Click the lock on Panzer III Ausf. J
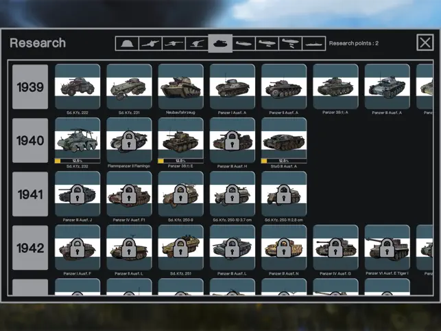This screenshot has height=331, width=441. click(78, 194)
